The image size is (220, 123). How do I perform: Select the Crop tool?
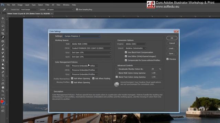point(3,33)
